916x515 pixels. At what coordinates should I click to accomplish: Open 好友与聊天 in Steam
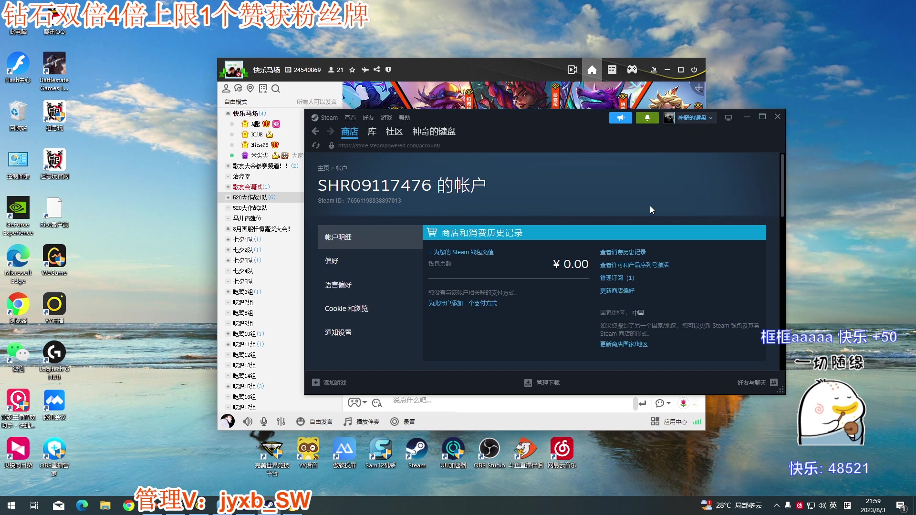[758, 382]
